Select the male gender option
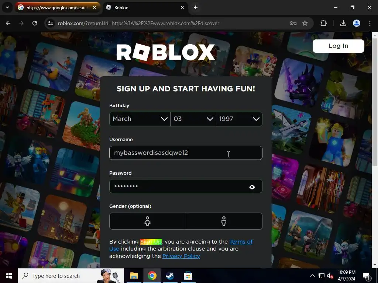This screenshot has height=283, width=378. pos(224,221)
